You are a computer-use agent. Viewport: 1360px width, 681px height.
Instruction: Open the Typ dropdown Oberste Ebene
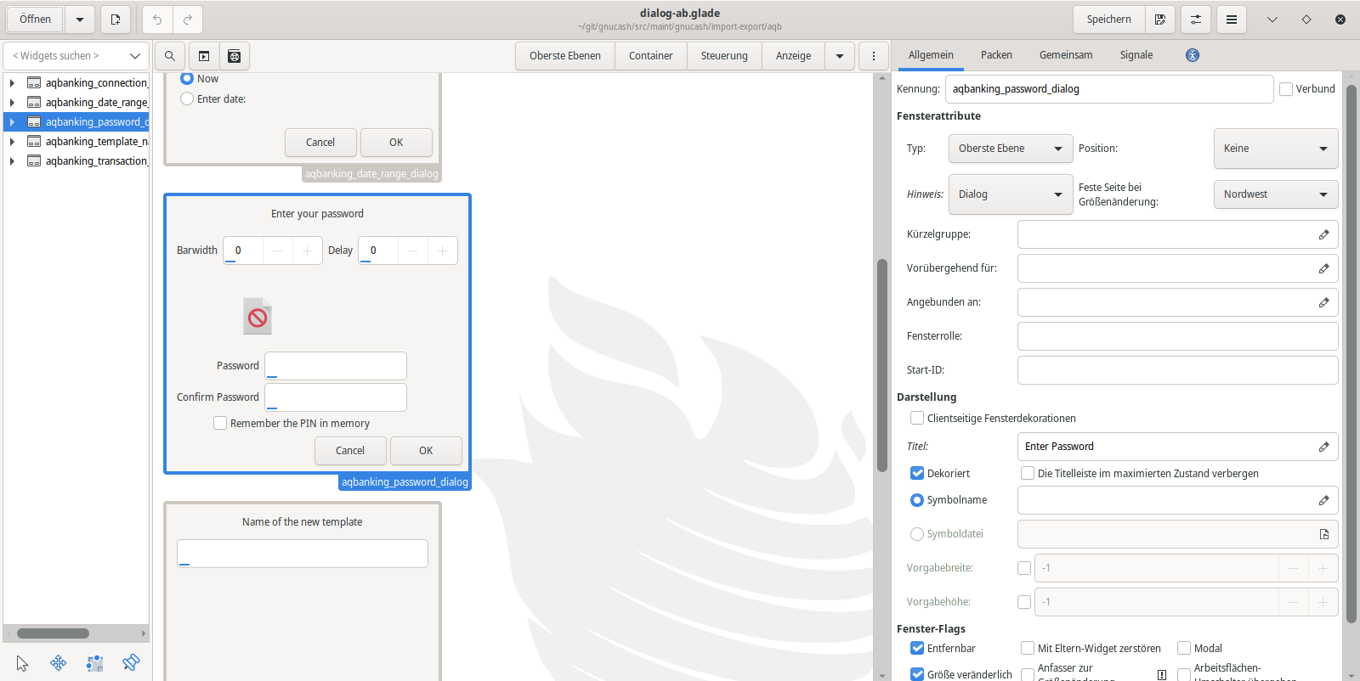pos(1011,149)
